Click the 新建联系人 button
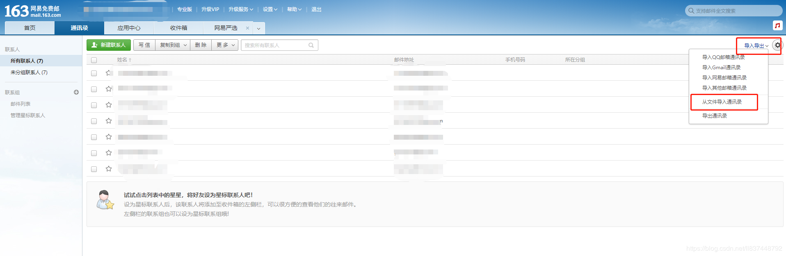The height and width of the screenshot is (256, 786). pyautogui.click(x=109, y=45)
